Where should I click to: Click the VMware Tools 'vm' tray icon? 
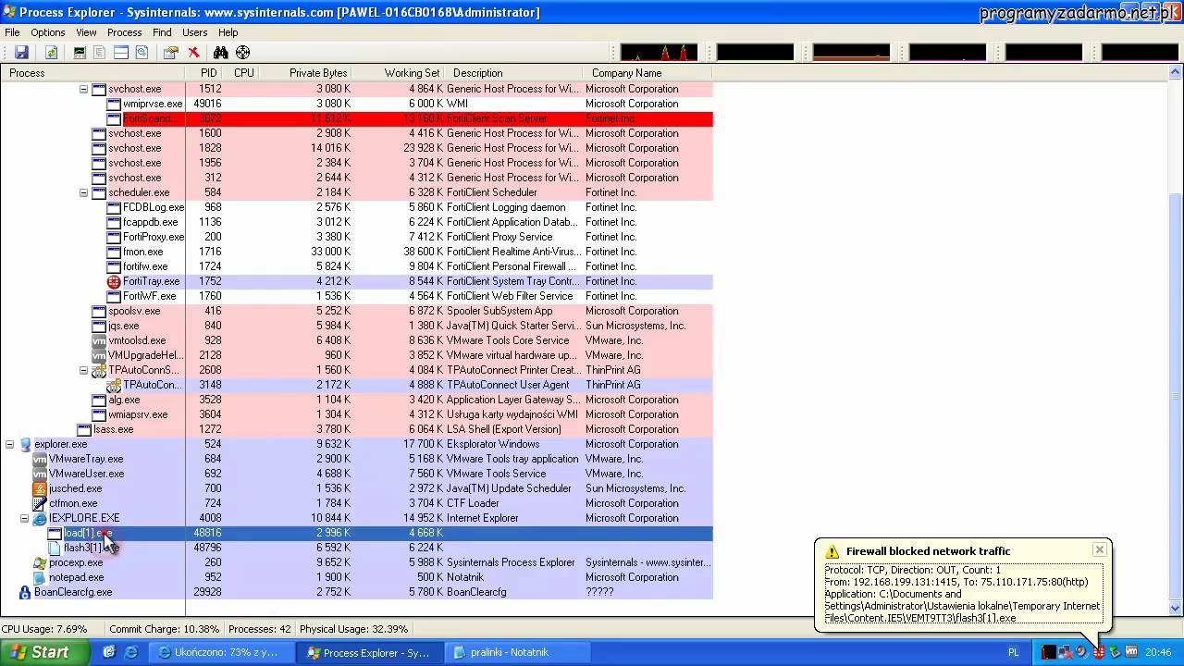(x=1130, y=652)
